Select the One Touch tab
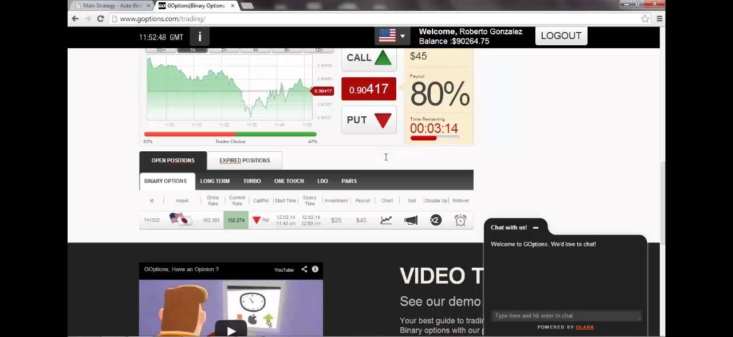The height and width of the screenshot is (337, 733). point(289,181)
